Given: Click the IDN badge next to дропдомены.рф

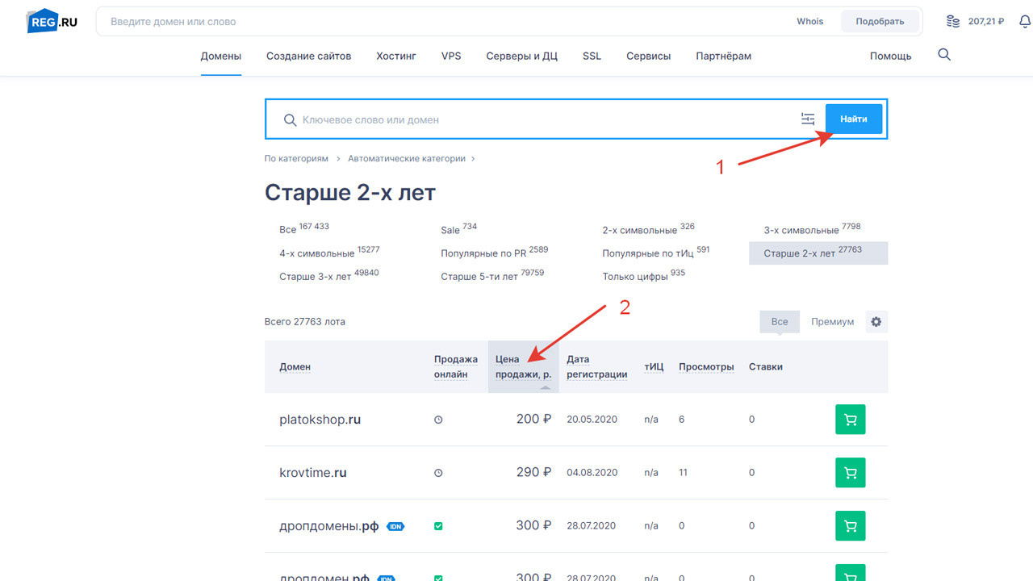Looking at the screenshot, I should click(x=395, y=525).
